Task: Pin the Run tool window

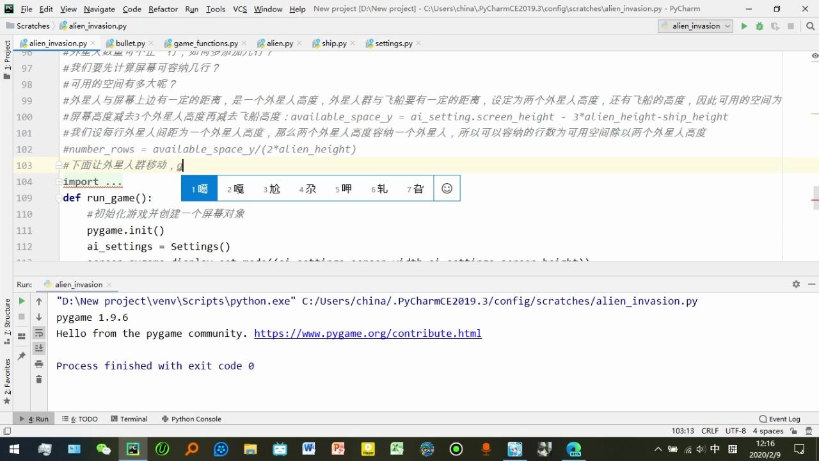Action: point(21,356)
